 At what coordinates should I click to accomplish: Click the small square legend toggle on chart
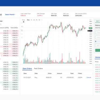click(24, 22)
